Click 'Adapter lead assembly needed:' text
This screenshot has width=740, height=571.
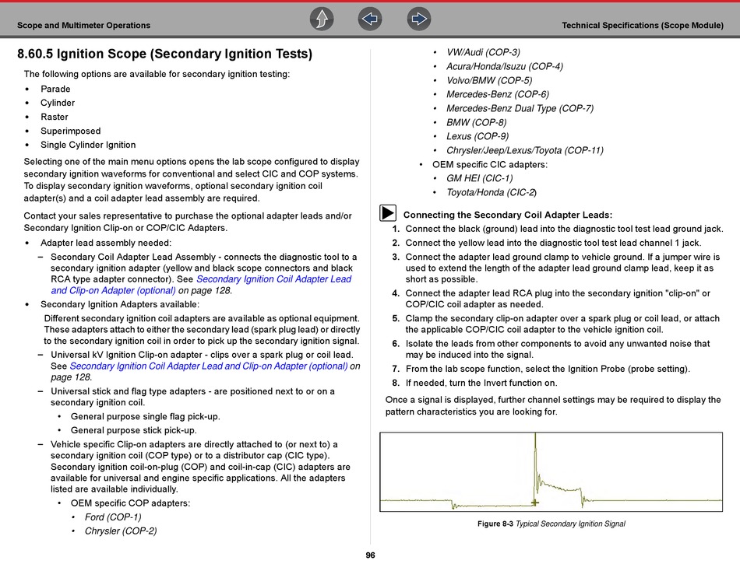[x=106, y=243]
